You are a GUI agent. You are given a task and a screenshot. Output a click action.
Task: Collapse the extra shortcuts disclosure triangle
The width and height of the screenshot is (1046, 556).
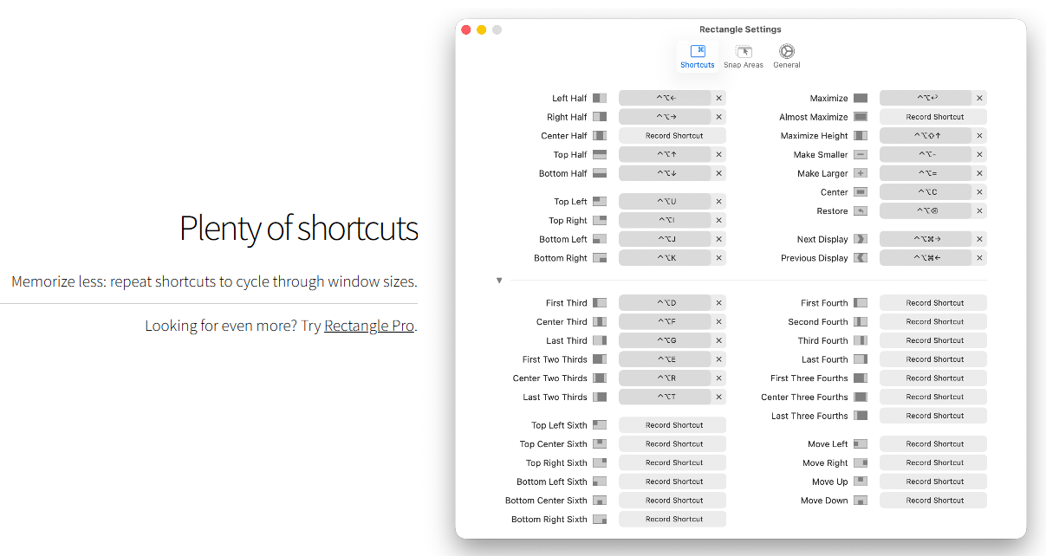click(499, 281)
